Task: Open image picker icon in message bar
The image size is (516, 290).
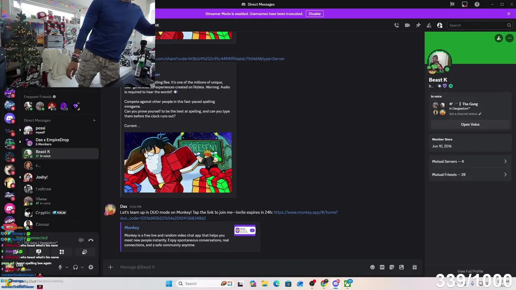Action: coord(402,267)
